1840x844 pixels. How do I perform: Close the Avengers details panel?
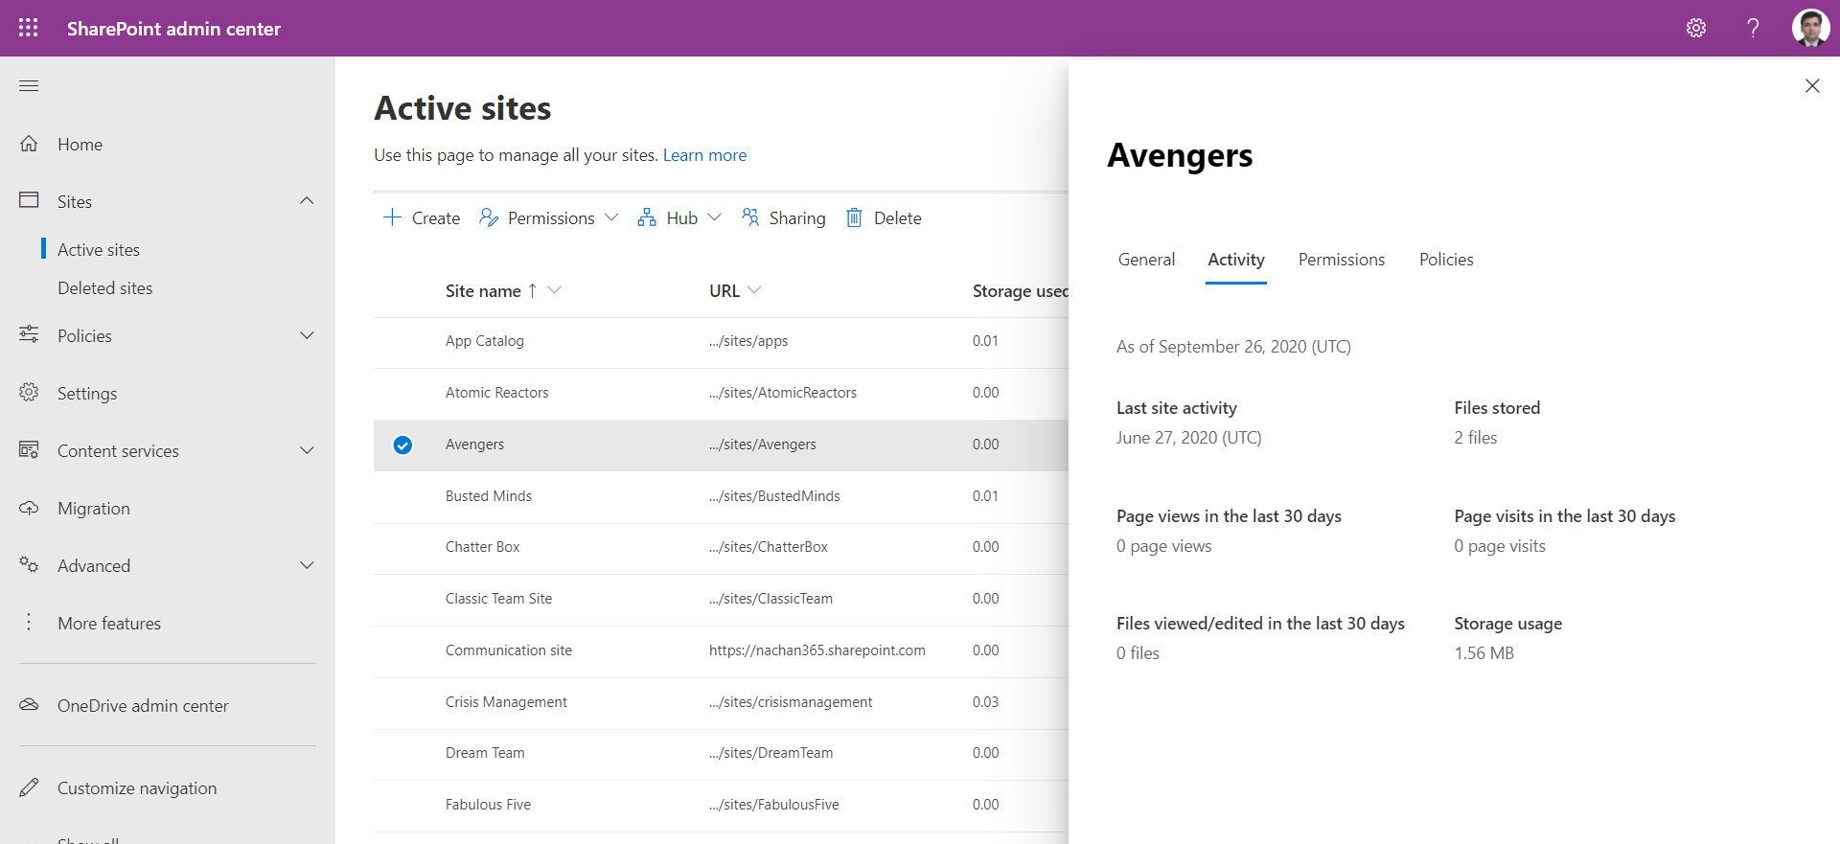[x=1811, y=86]
